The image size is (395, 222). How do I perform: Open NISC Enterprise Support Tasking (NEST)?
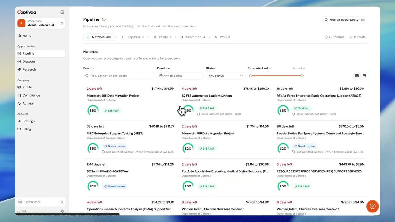tap(115, 134)
